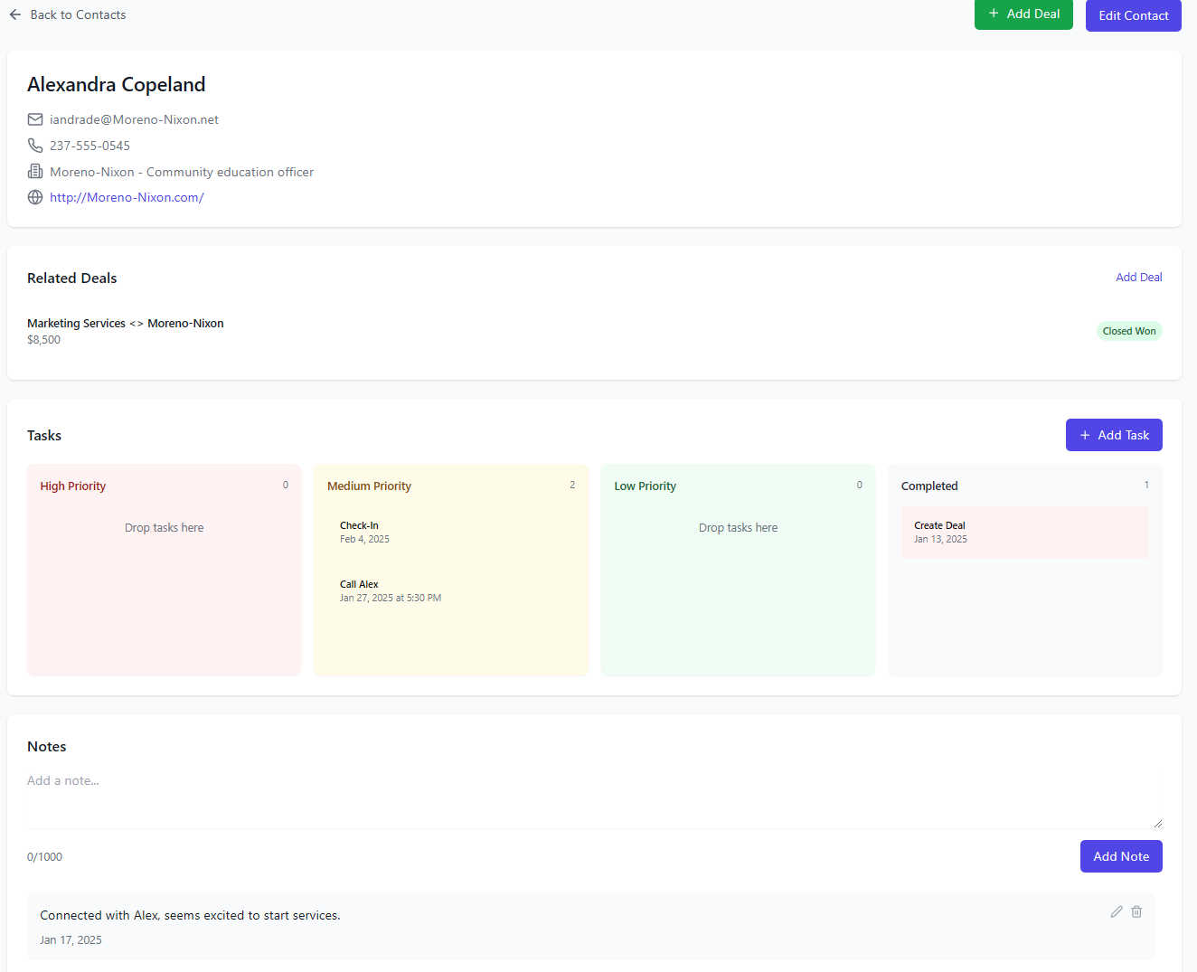Click the Alexandra Copeland name heading
The width and height of the screenshot is (1197, 972).
point(117,84)
